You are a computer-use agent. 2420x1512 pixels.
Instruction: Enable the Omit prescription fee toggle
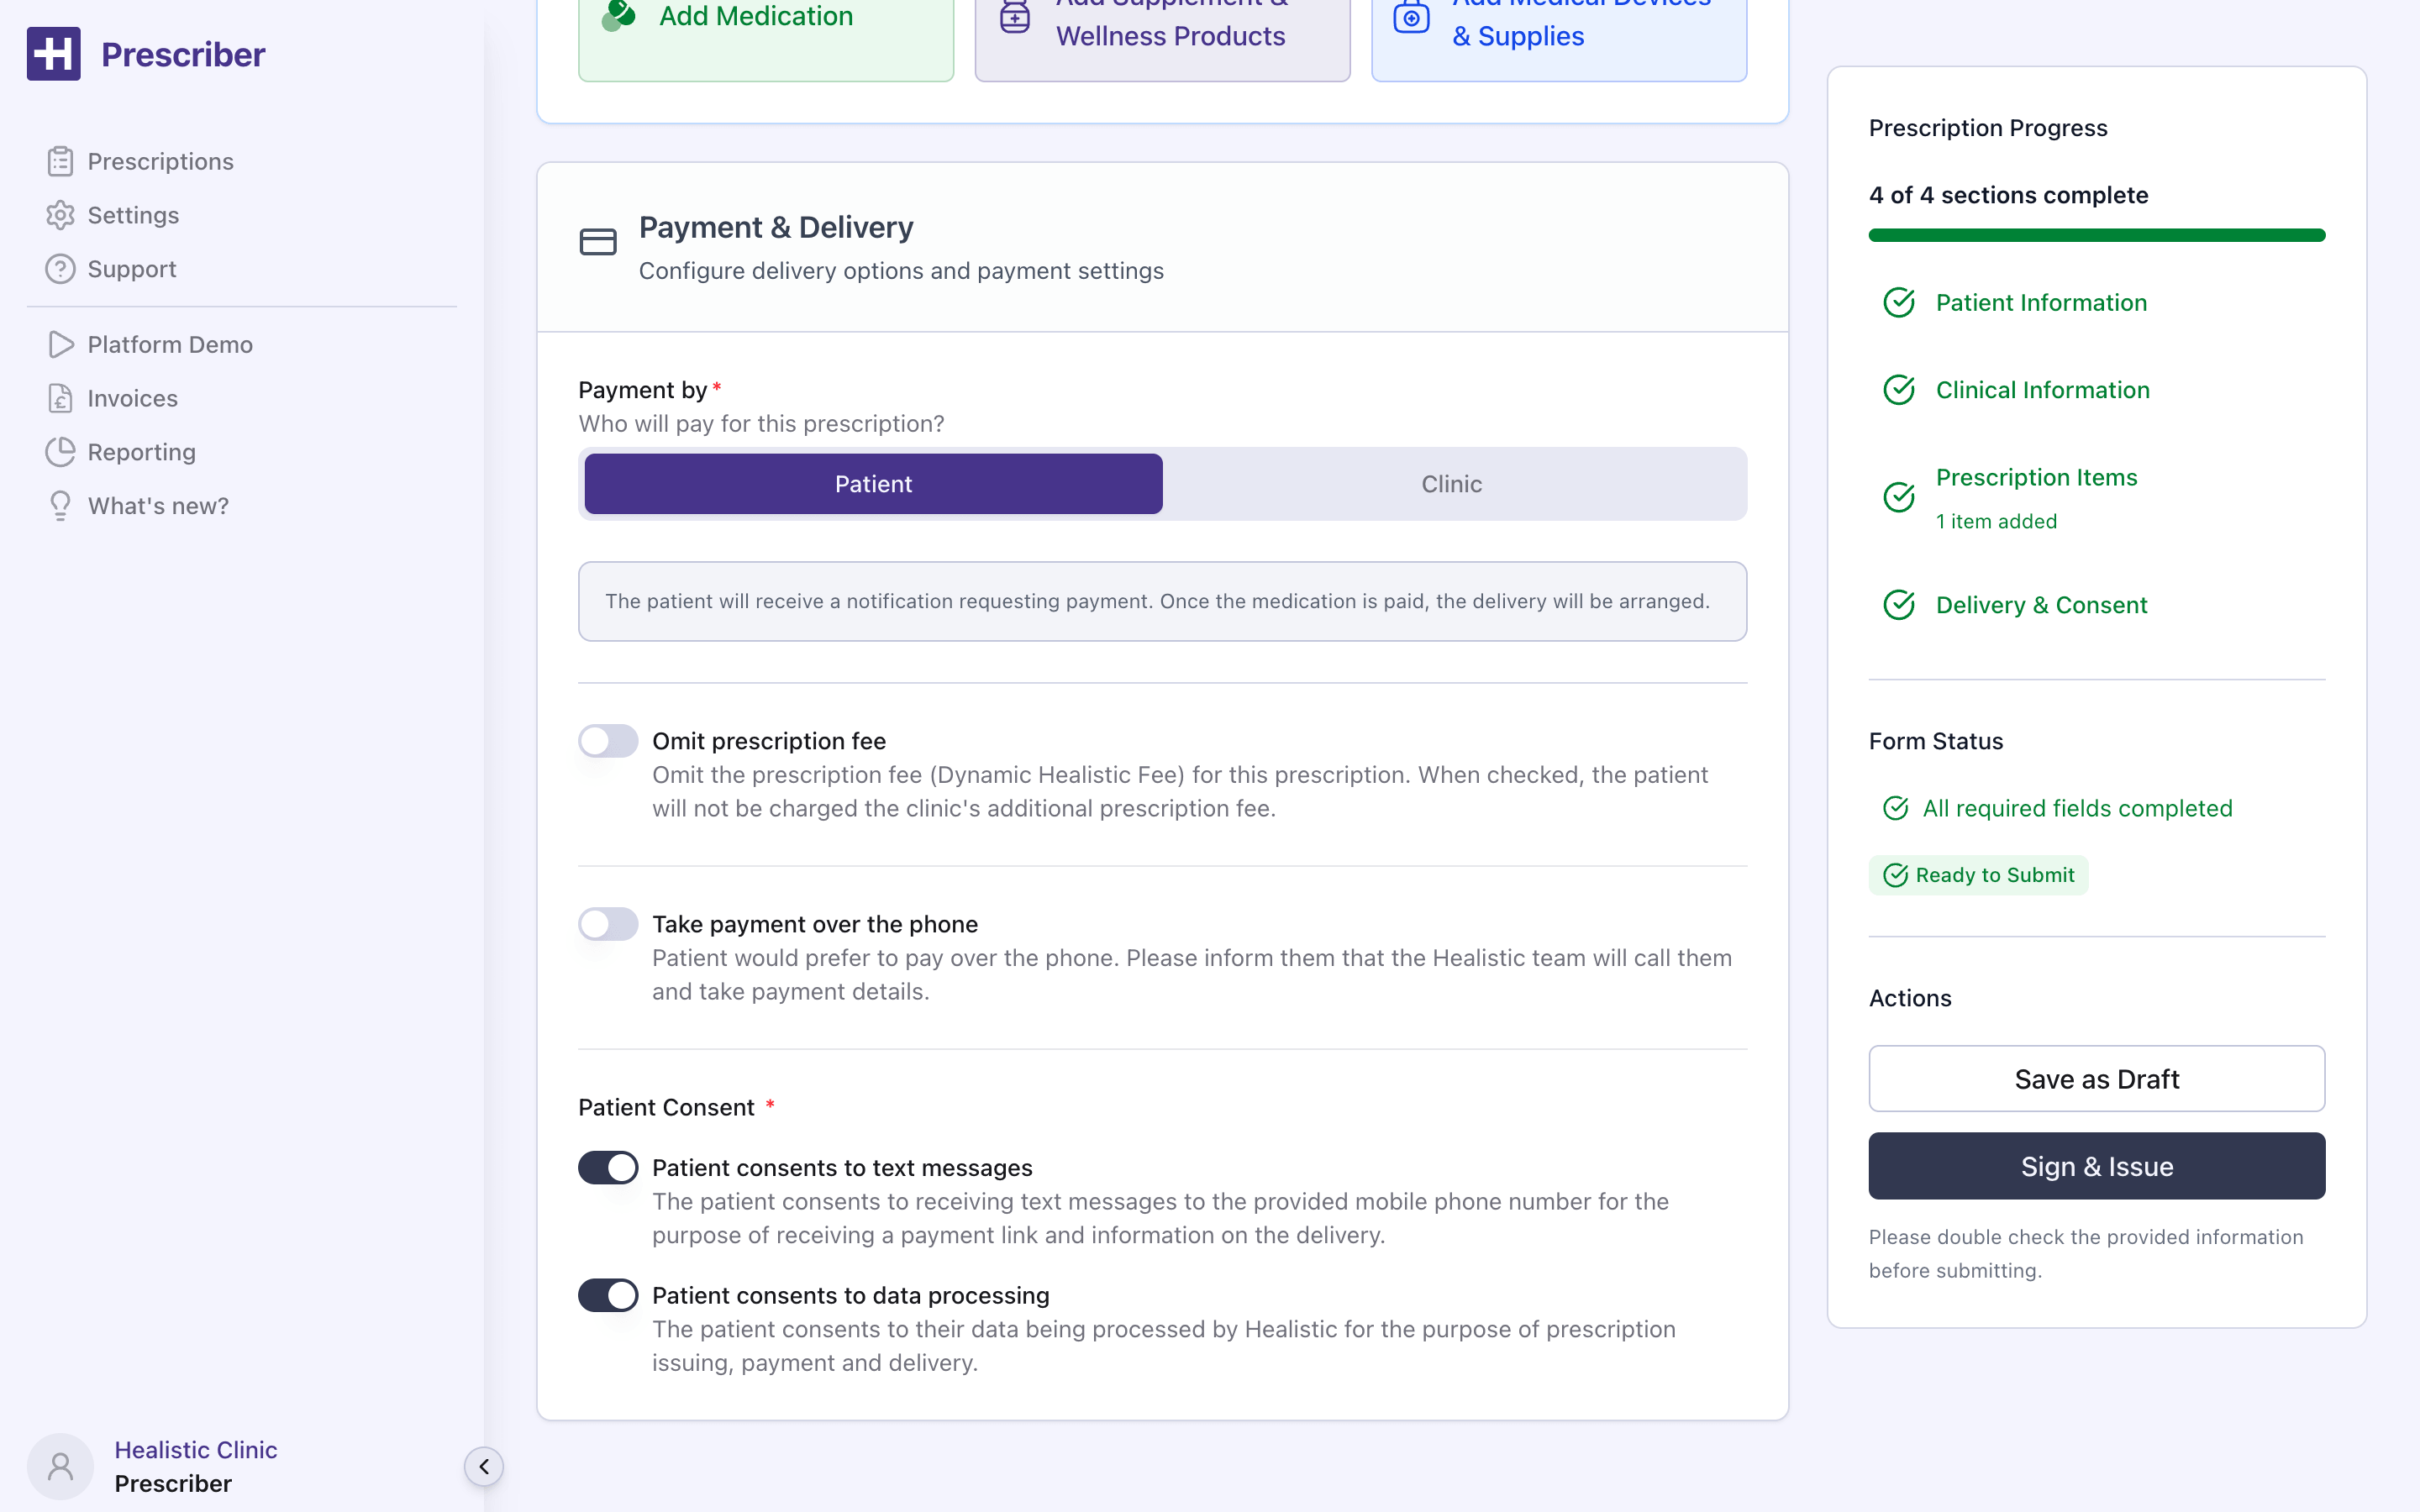coord(608,741)
